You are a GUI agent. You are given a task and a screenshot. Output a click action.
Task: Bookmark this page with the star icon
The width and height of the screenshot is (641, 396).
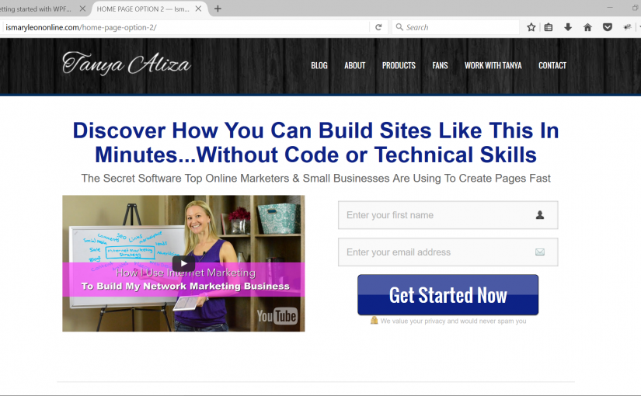[x=531, y=27]
